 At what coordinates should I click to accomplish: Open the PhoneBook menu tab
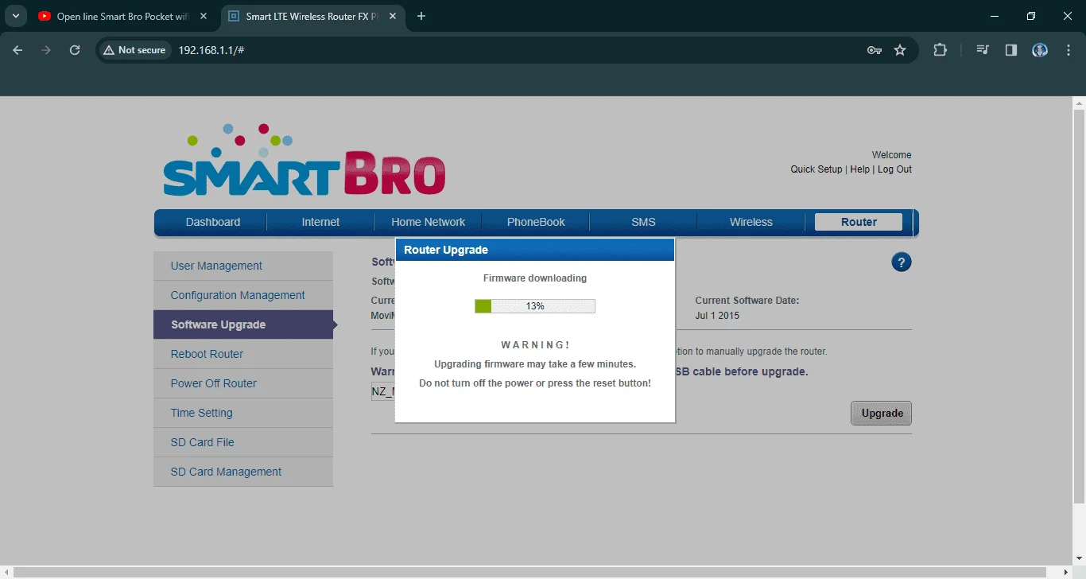(536, 222)
